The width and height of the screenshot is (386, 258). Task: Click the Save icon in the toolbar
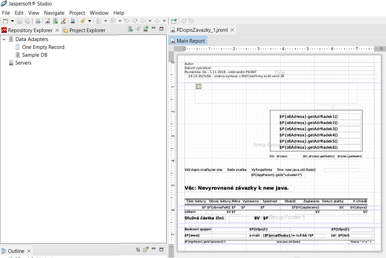[x=20, y=21]
